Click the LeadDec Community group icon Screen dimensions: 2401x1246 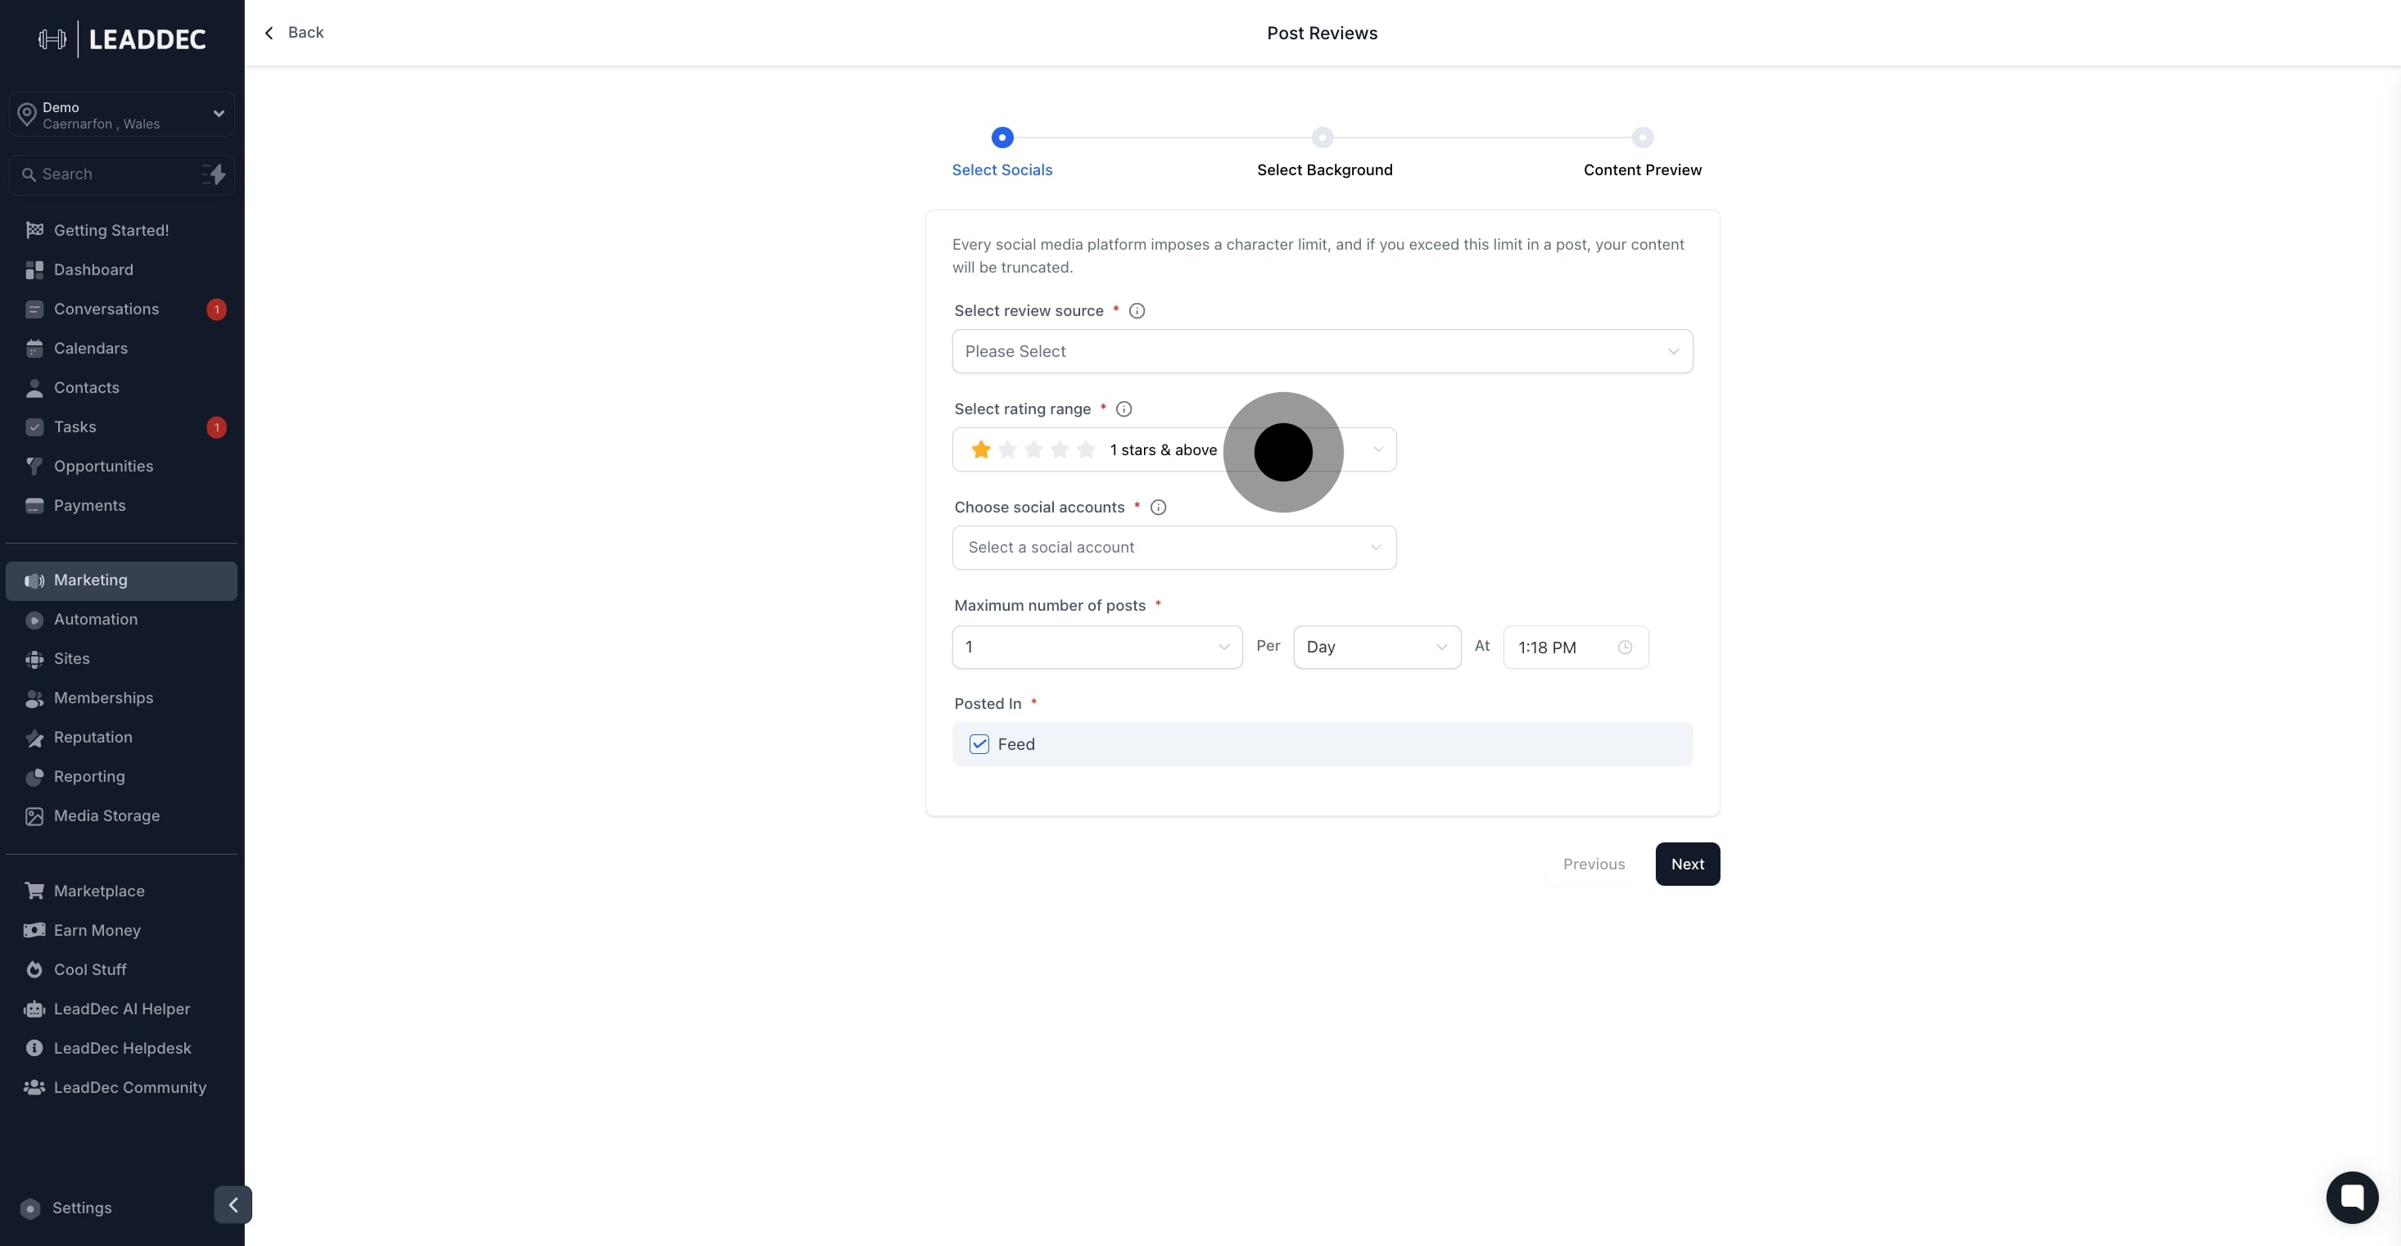pyautogui.click(x=34, y=1087)
